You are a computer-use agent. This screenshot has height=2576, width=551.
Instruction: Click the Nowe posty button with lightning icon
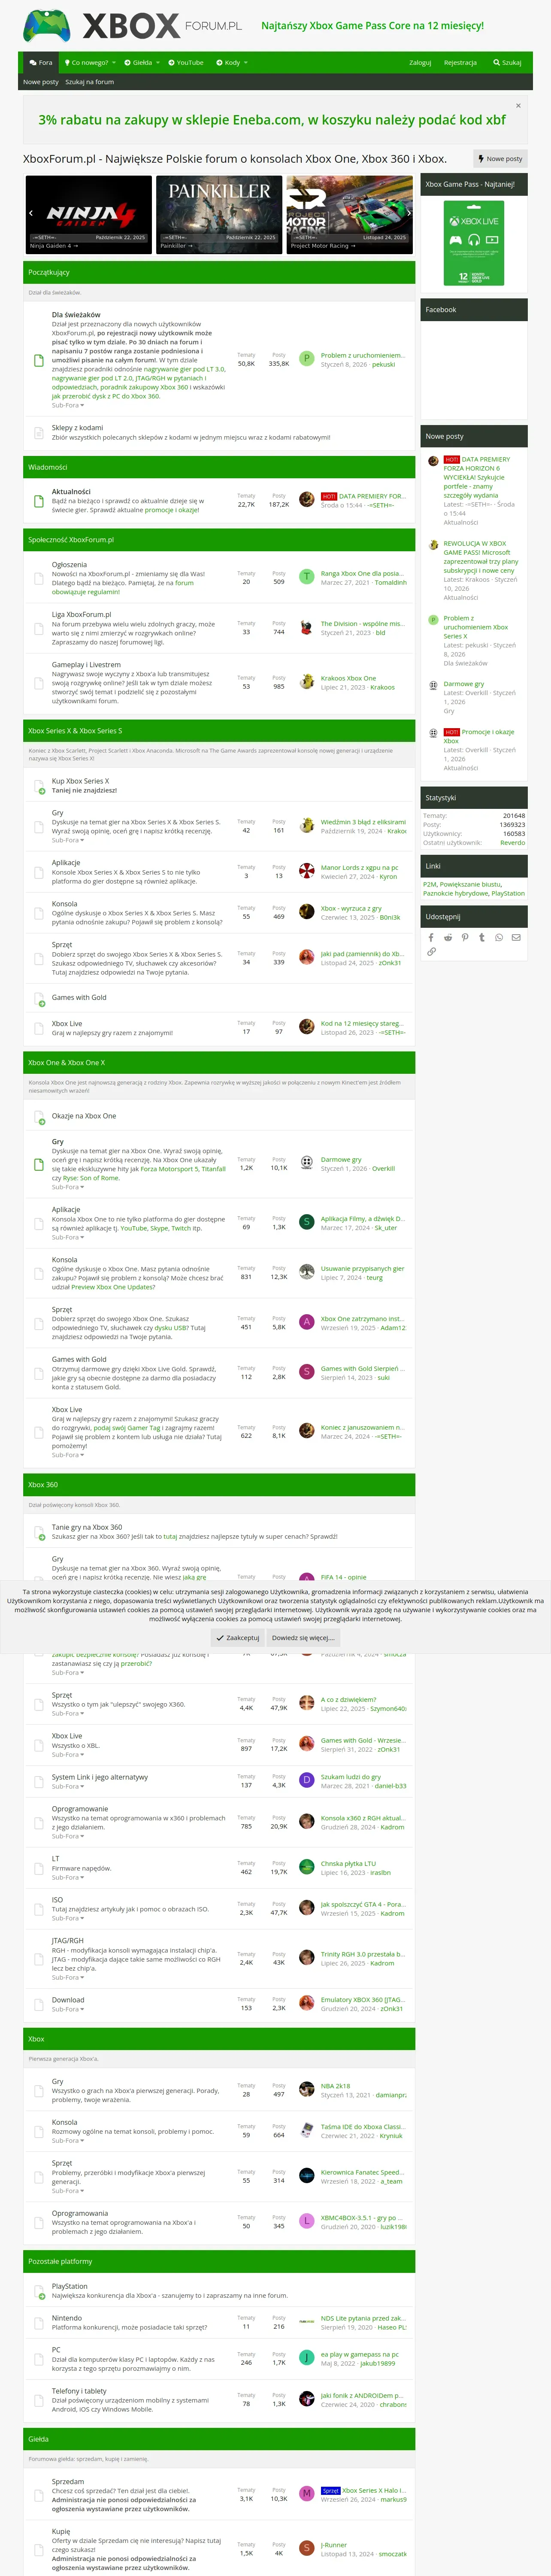(501, 159)
